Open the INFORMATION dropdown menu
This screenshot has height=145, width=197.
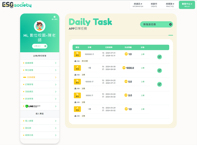click(x=138, y=5)
